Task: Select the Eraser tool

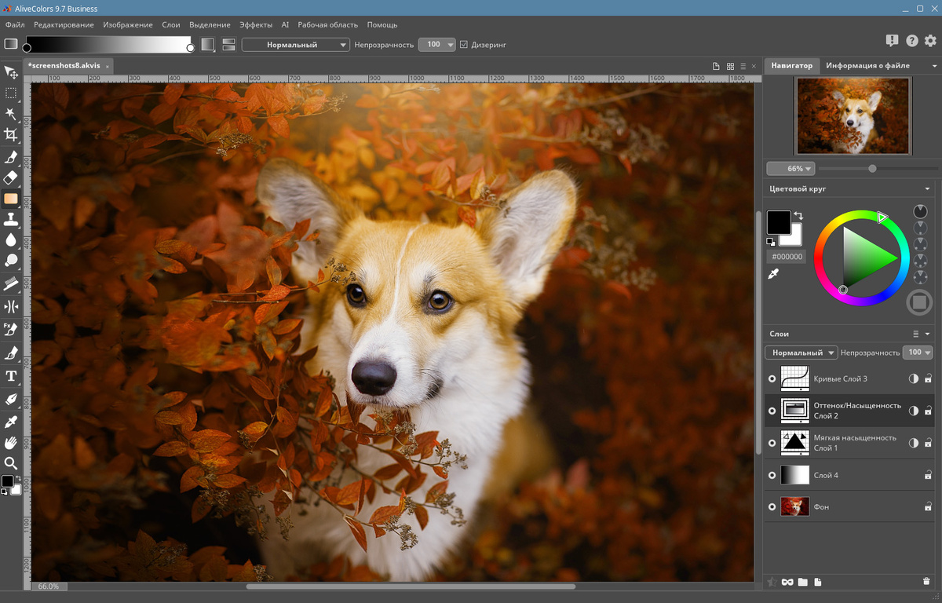Action: click(x=11, y=178)
